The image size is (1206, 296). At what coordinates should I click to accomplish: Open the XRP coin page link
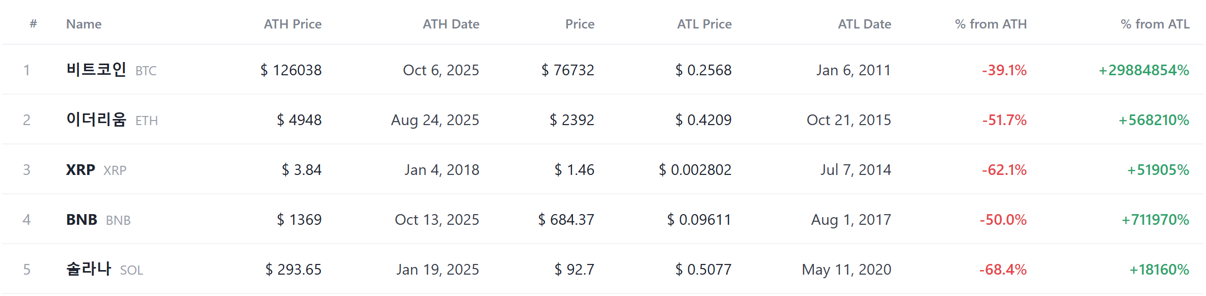tap(80, 169)
